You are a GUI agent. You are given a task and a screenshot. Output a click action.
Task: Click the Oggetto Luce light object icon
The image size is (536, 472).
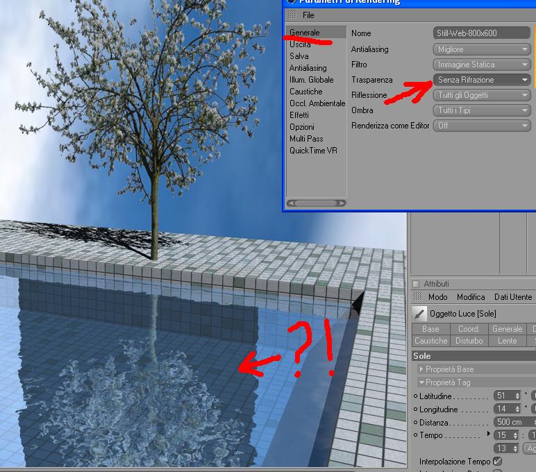[x=419, y=314]
